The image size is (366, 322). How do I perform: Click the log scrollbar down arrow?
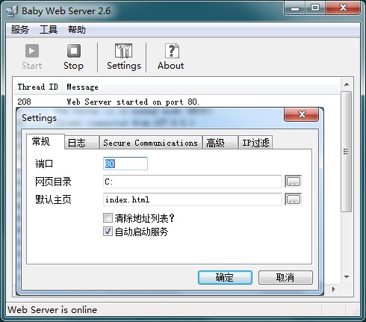click(347, 276)
